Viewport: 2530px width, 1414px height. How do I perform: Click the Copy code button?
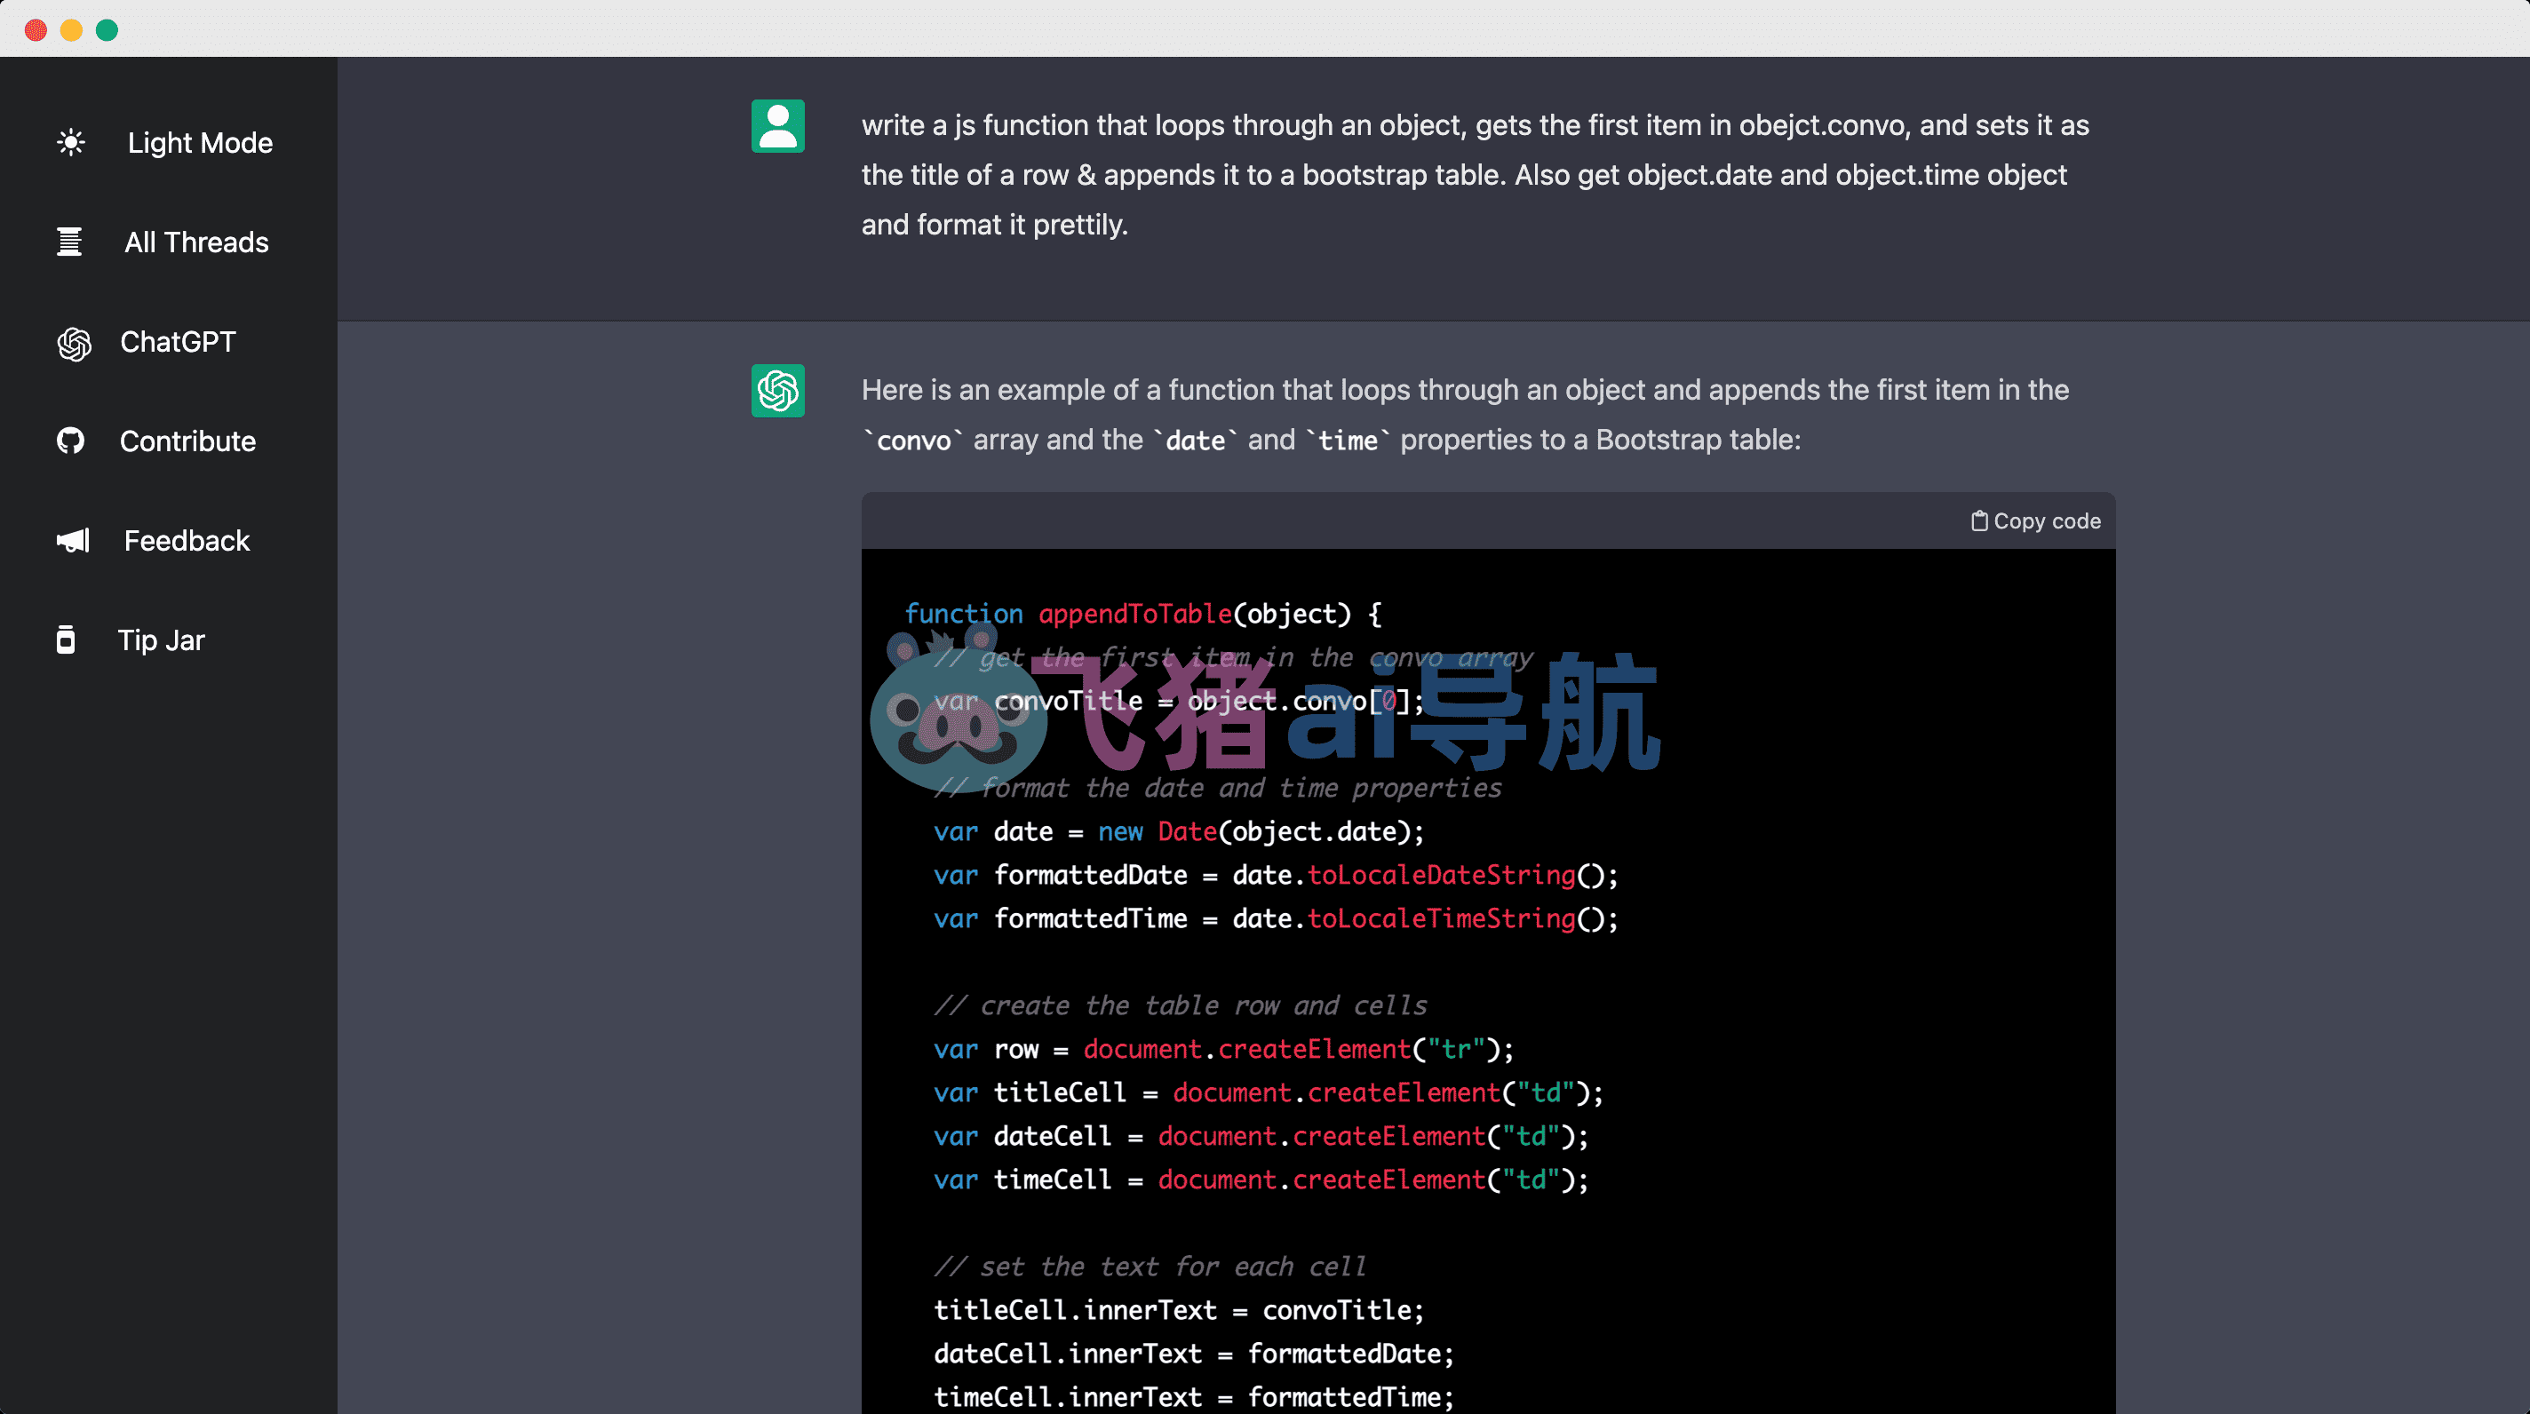pyautogui.click(x=2036, y=520)
